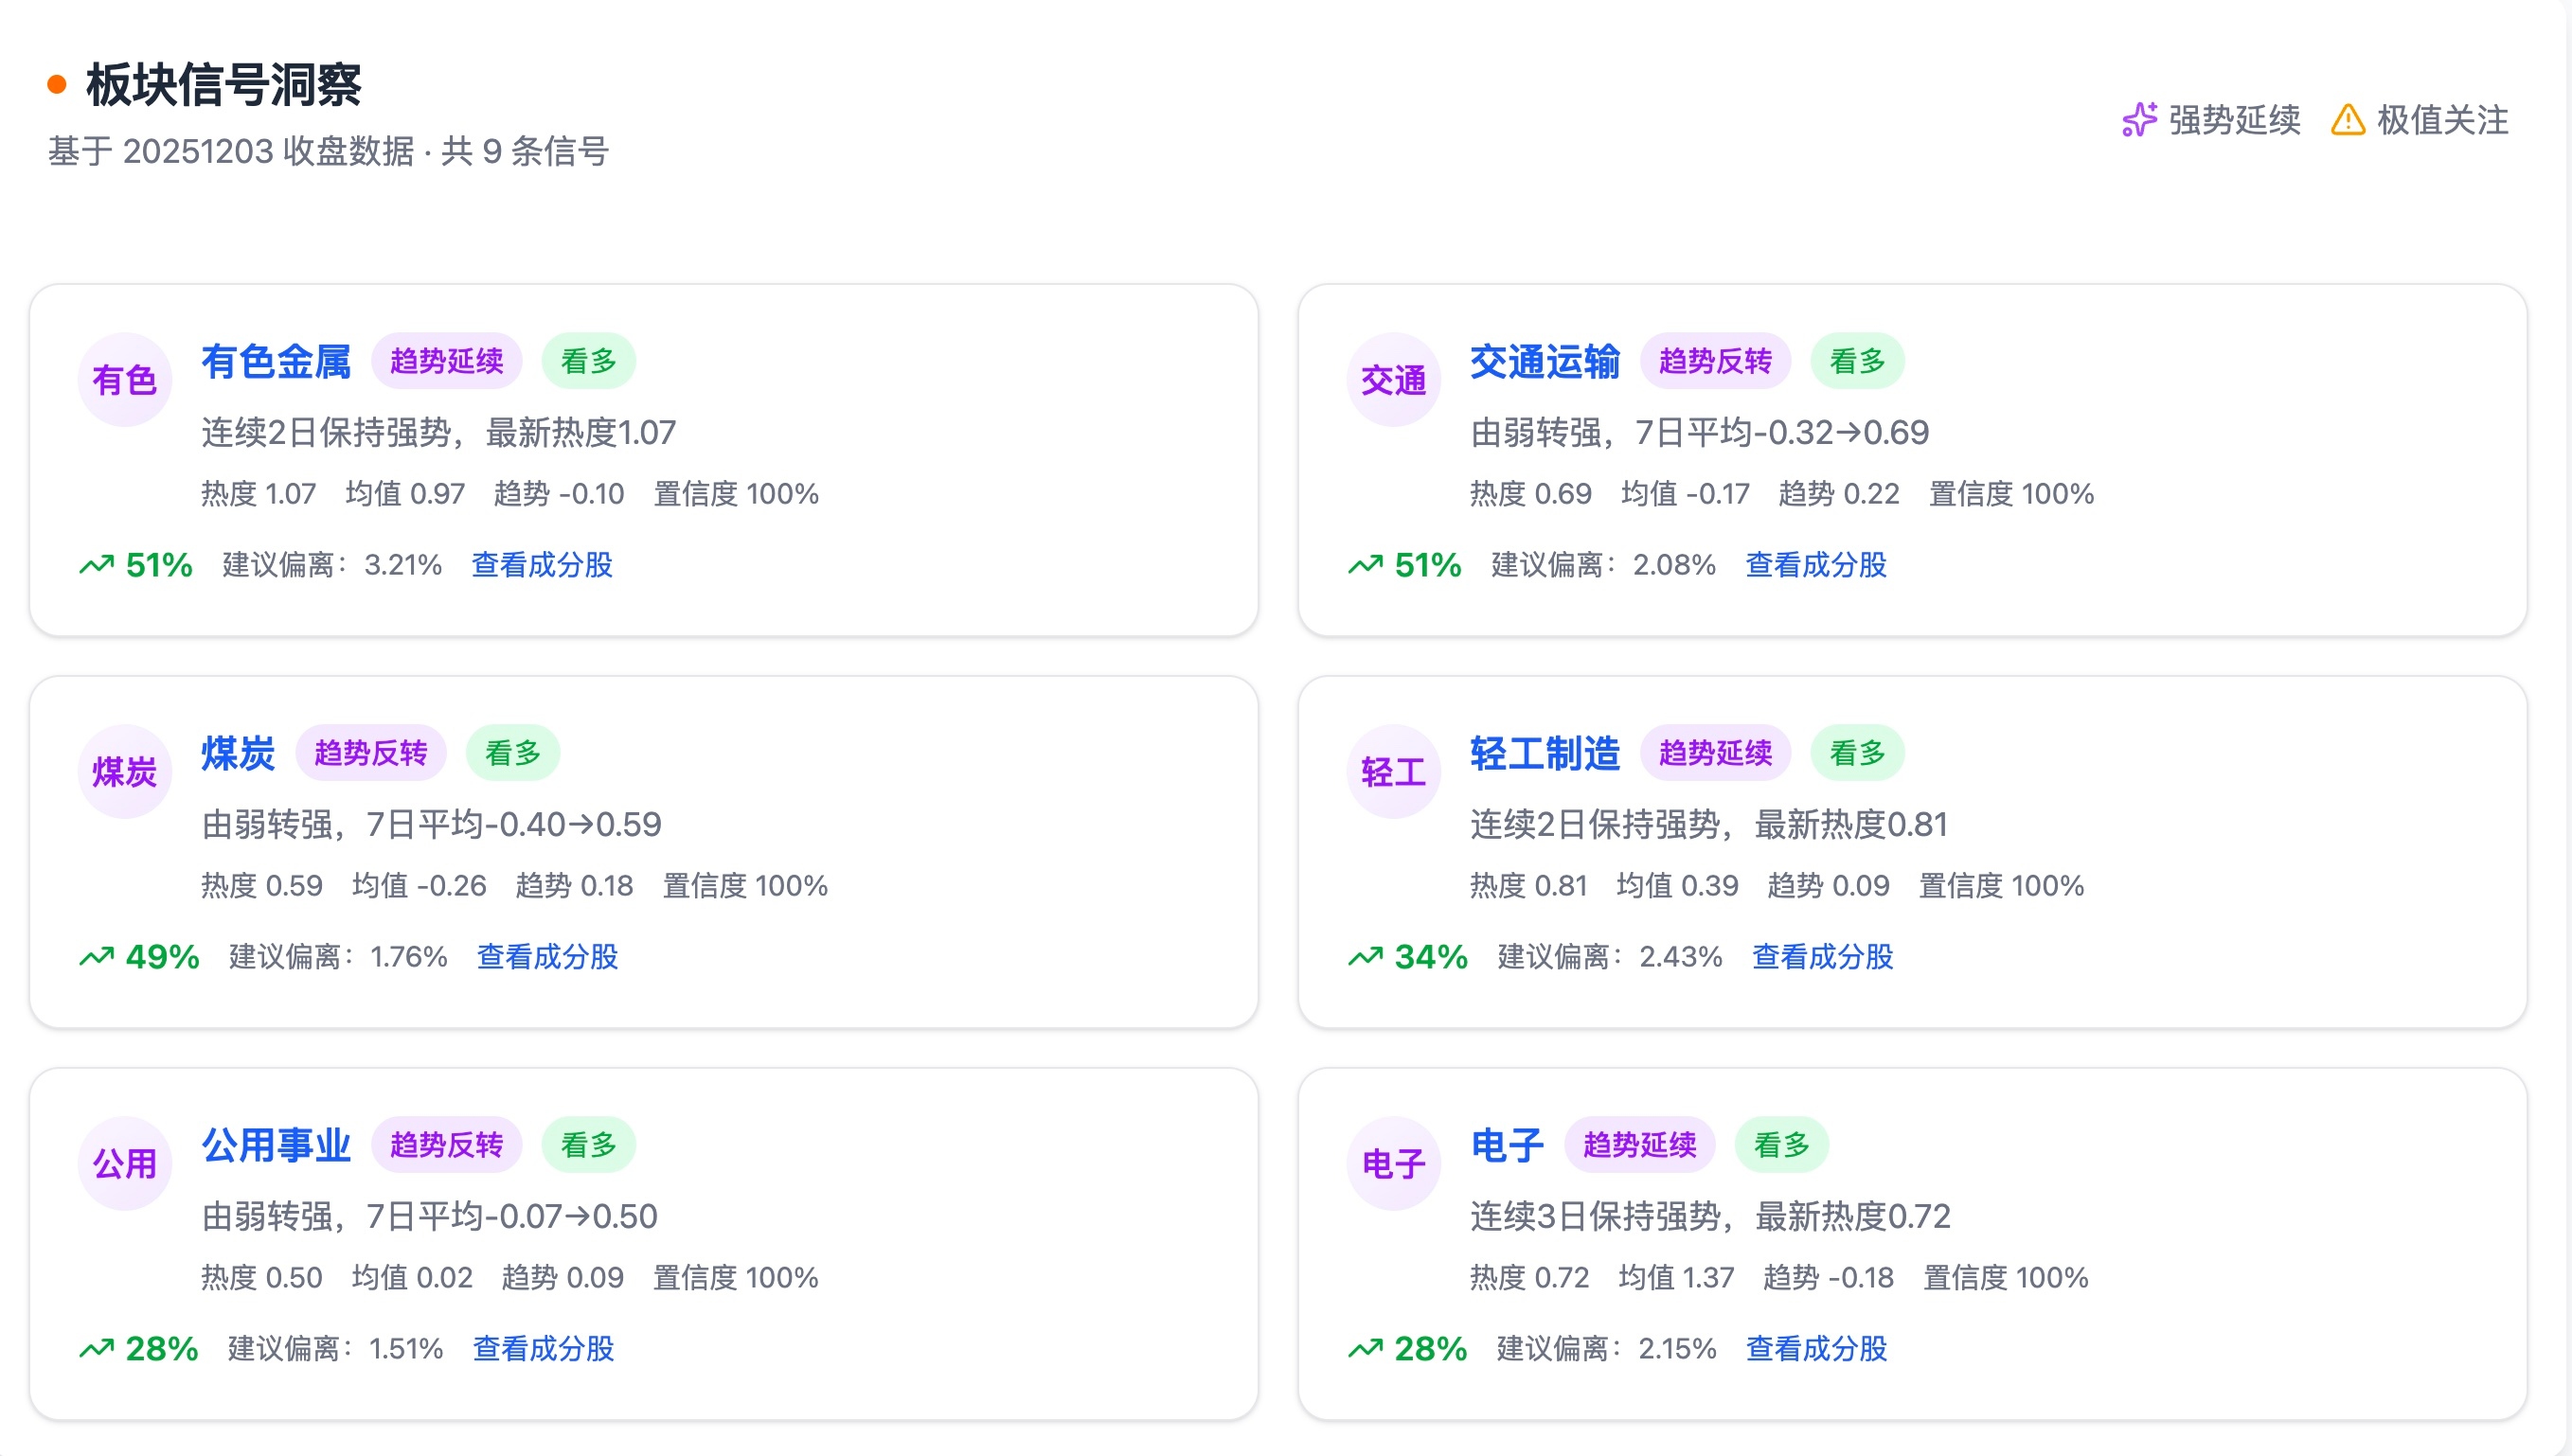The height and width of the screenshot is (1456, 2572).
Task: Open 查看成分股 link in 电子 card
Action: [x=1816, y=1349]
